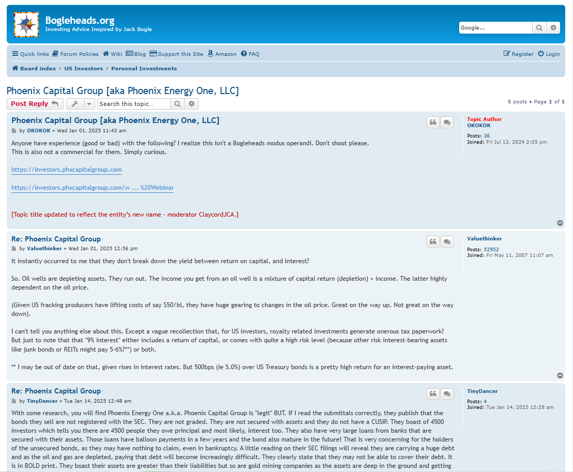The height and width of the screenshot is (472, 573).
Task: Open the FAQ page
Action: click(x=250, y=54)
